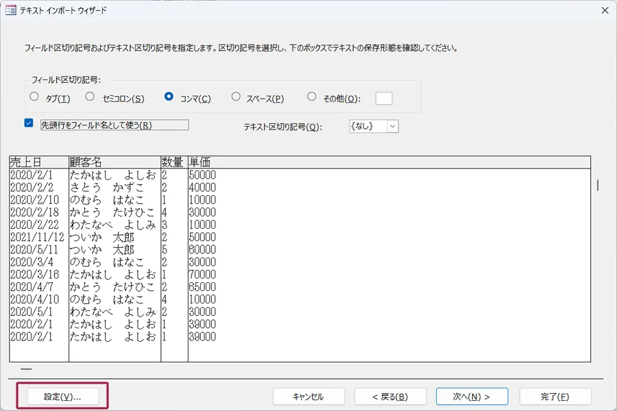Select the セミコロン delimiter option
Viewport: 617px width, 411px height.
(x=90, y=97)
